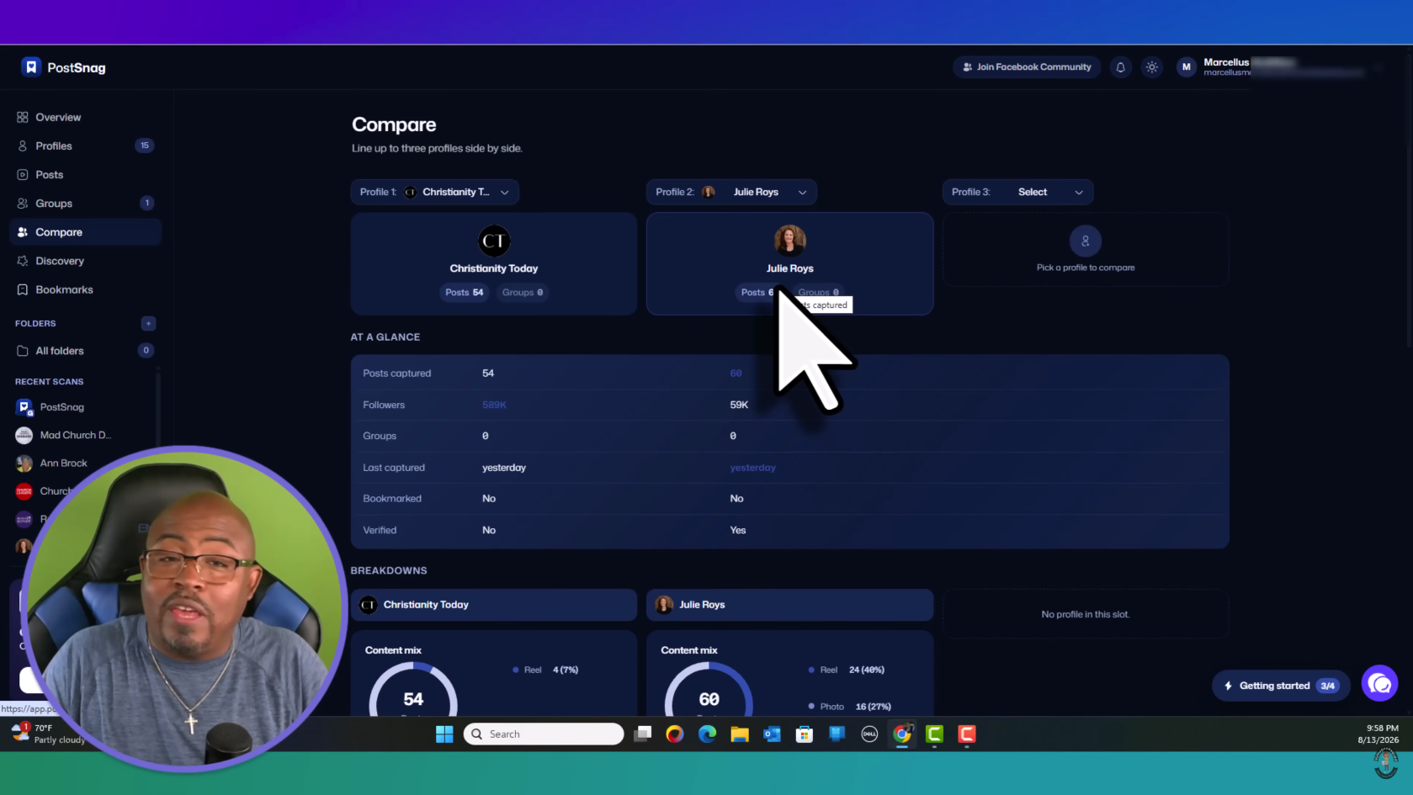Open the Discovery page

click(85, 261)
